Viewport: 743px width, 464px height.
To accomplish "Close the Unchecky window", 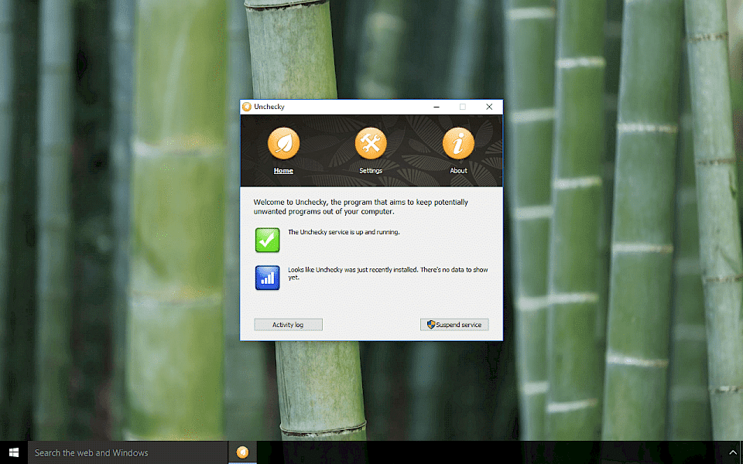I will point(489,107).
